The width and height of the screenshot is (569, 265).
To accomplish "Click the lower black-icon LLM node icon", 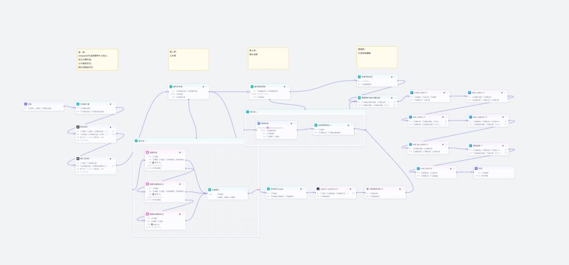I will pyautogui.click(x=78, y=159).
